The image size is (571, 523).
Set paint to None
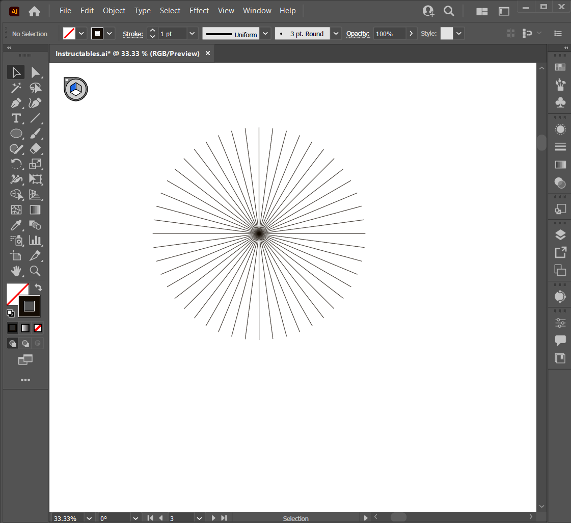coord(38,328)
